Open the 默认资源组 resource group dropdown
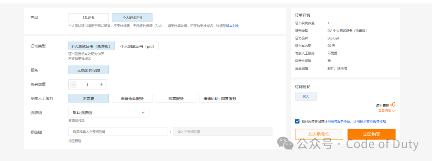The height and width of the screenshot is (161, 432). 109,113
